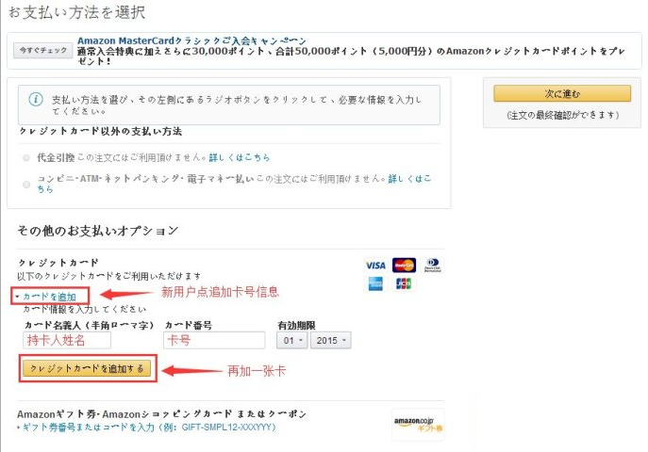Open the Amazon MasterCard campaign link
Viewport: 648px width, 452px height.
pos(191,40)
